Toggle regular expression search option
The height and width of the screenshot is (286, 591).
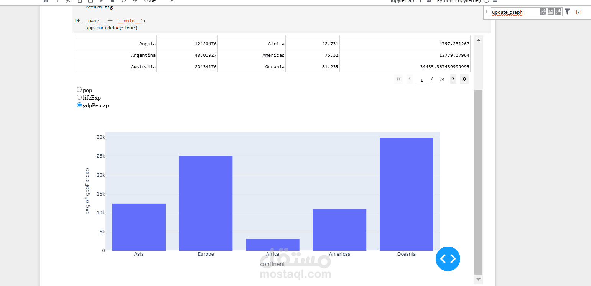(x=558, y=12)
